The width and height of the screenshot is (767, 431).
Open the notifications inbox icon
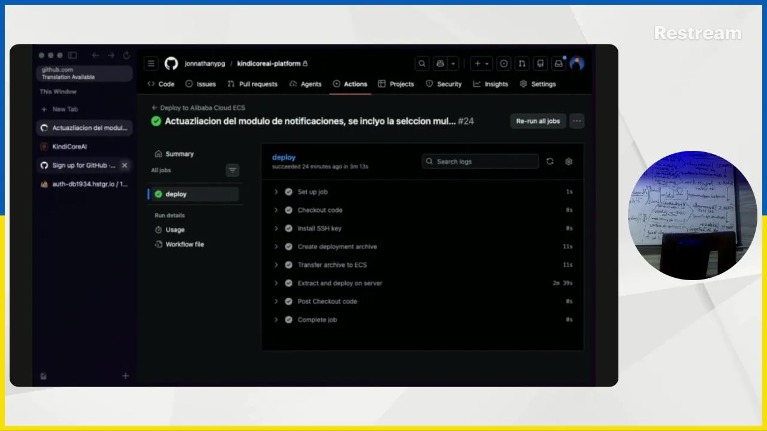(x=558, y=63)
